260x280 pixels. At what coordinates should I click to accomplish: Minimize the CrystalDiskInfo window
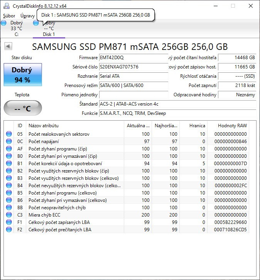tap(216, 6)
